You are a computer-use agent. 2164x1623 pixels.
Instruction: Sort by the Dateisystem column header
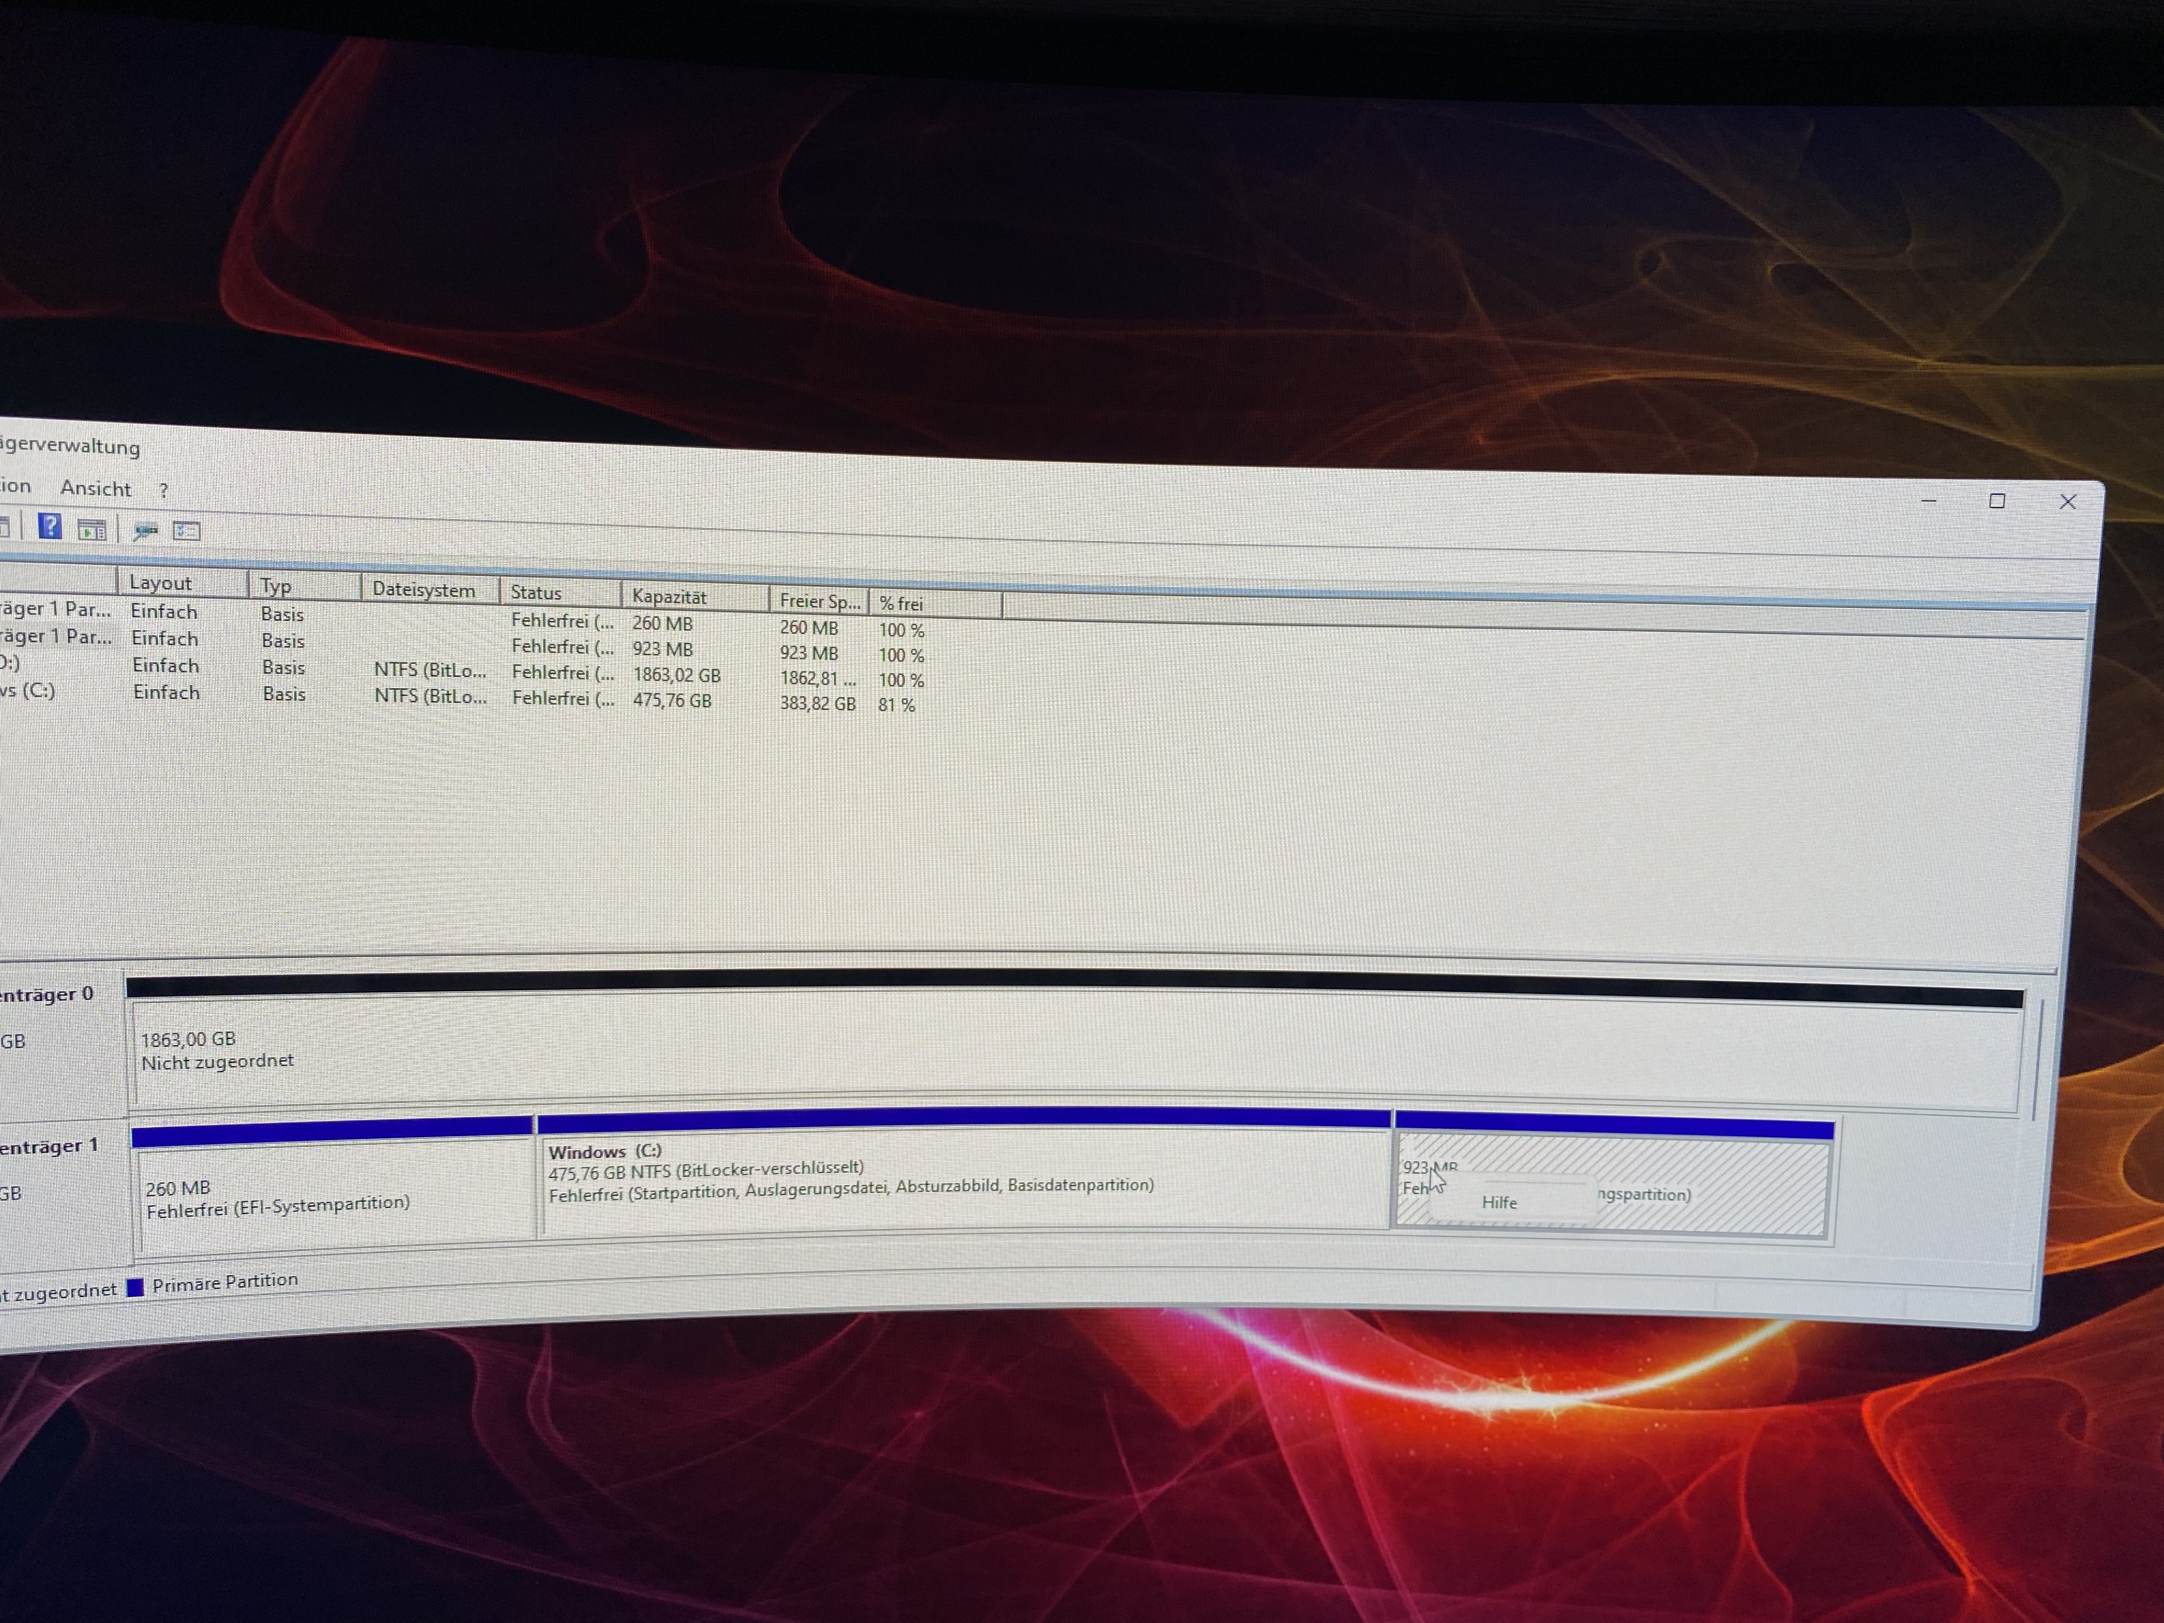(423, 590)
